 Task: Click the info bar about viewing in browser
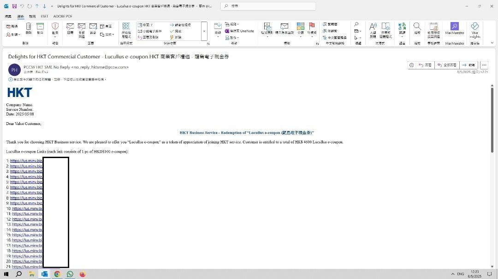pos(57,80)
